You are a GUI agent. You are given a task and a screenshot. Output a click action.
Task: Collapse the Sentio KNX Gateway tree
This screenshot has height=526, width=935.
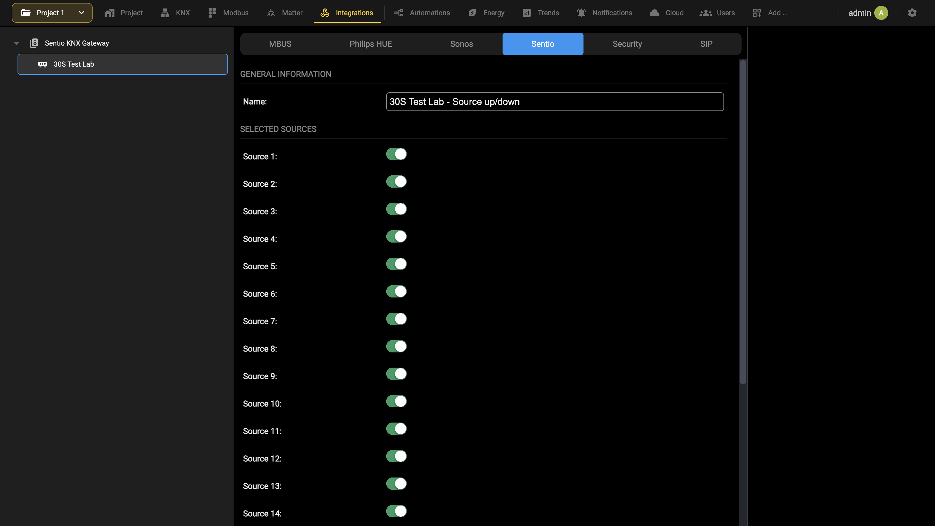[x=16, y=43]
